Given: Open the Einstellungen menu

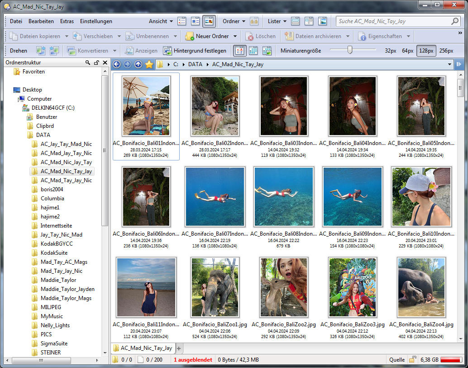Looking at the screenshot, I should (96, 21).
